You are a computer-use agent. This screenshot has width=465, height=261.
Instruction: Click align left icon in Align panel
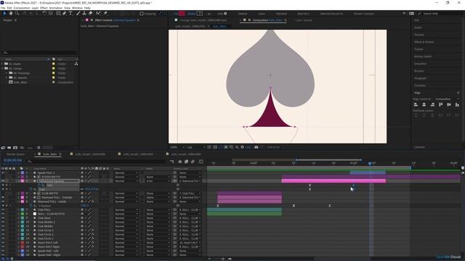pyautogui.click(x=416, y=104)
